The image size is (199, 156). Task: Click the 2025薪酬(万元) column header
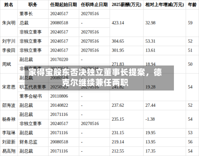coord(127,5)
